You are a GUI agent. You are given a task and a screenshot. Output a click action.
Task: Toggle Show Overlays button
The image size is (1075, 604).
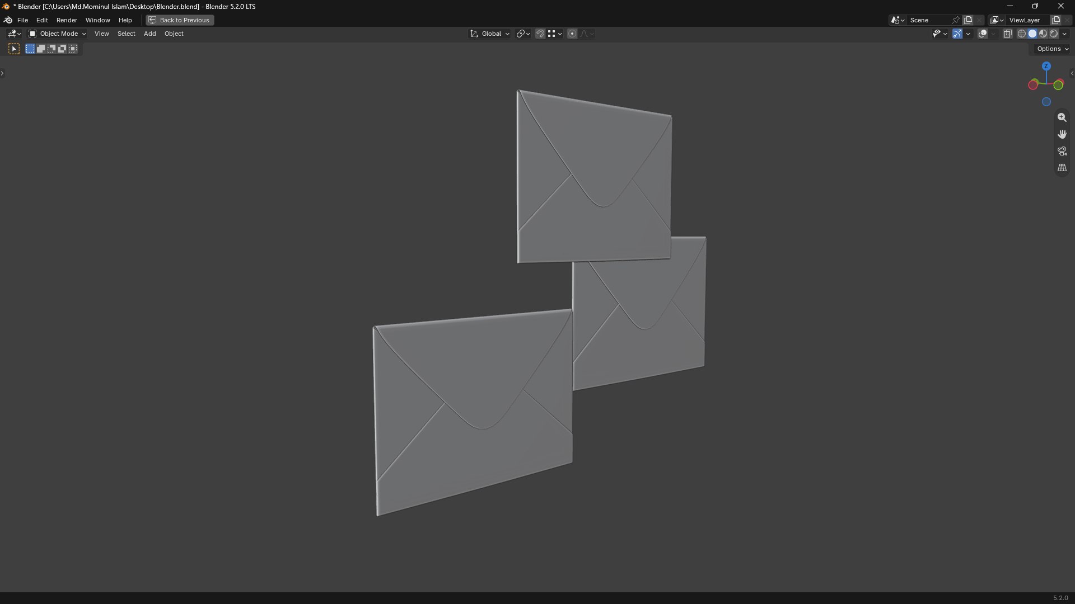(x=983, y=34)
